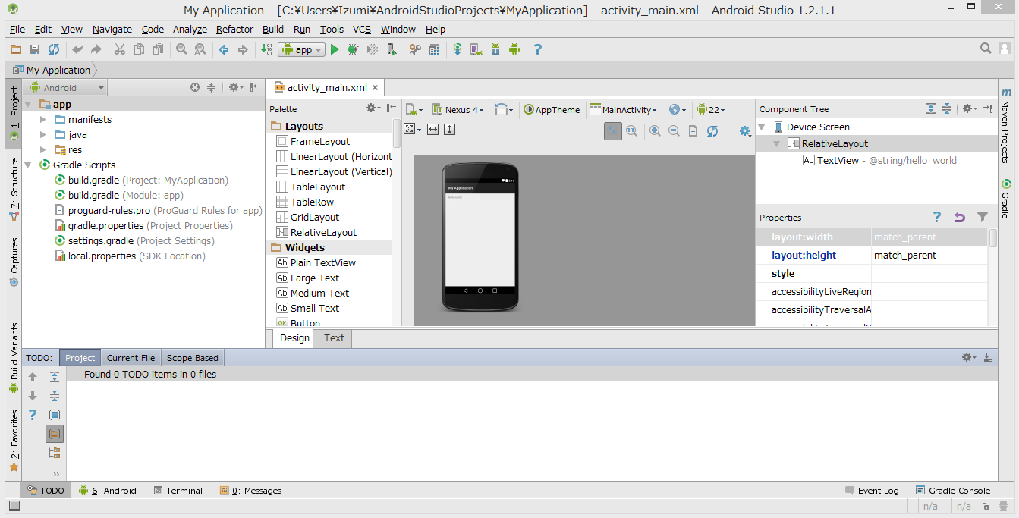Open the VCS menu
Image resolution: width=1019 pixels, height=518 pixels.
pyautogui.click(x=362, y=29)
